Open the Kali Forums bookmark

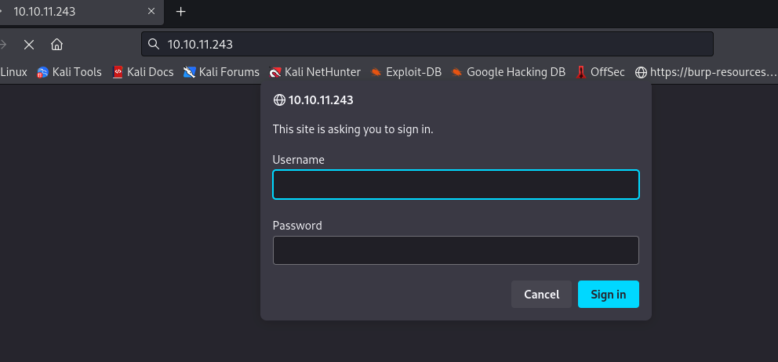(x=221, y=72)
